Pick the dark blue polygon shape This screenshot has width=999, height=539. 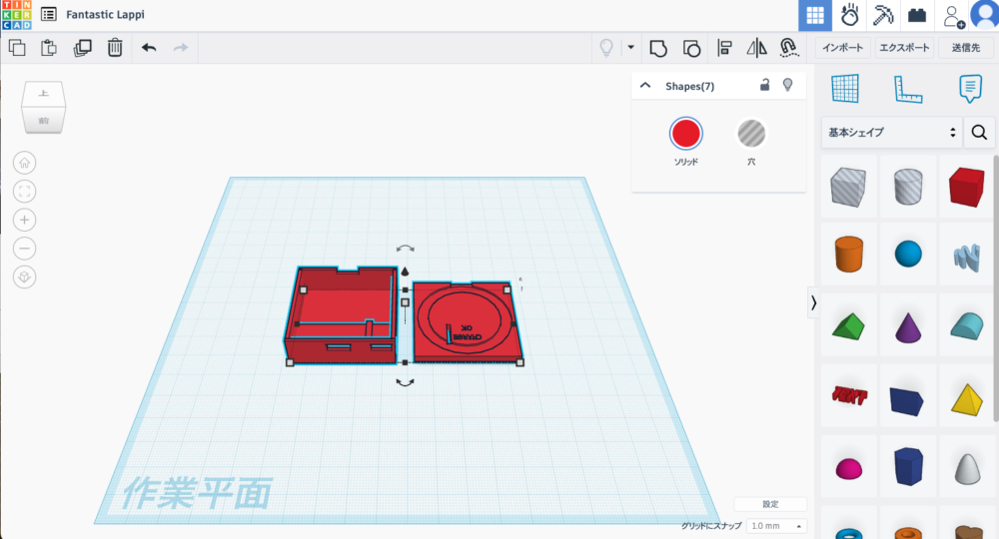click(908, 466)
